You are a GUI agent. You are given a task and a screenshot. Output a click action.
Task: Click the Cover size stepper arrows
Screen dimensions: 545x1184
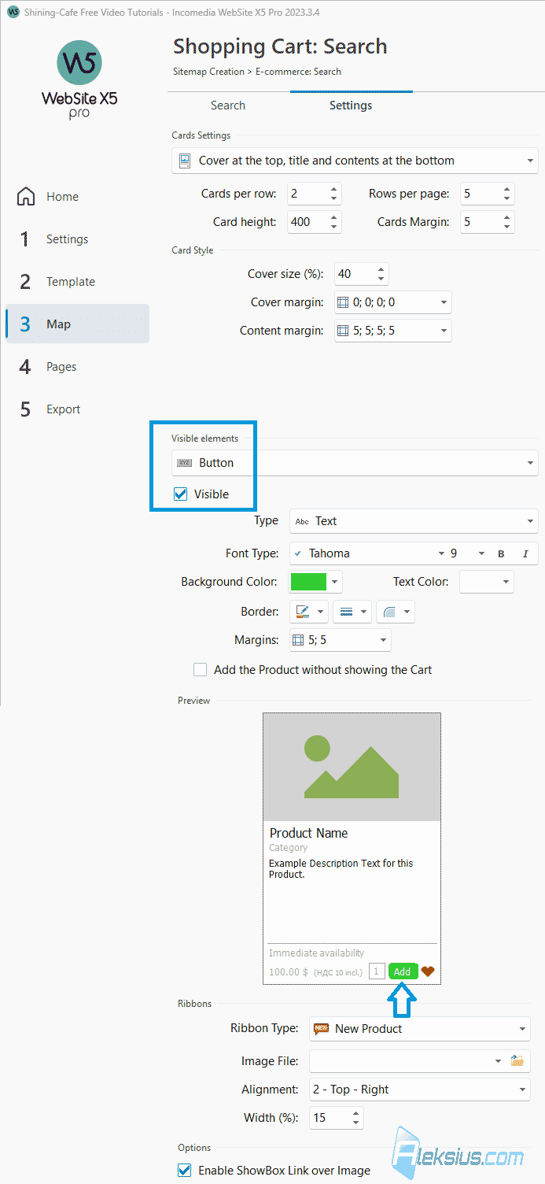tap(381, 274)
